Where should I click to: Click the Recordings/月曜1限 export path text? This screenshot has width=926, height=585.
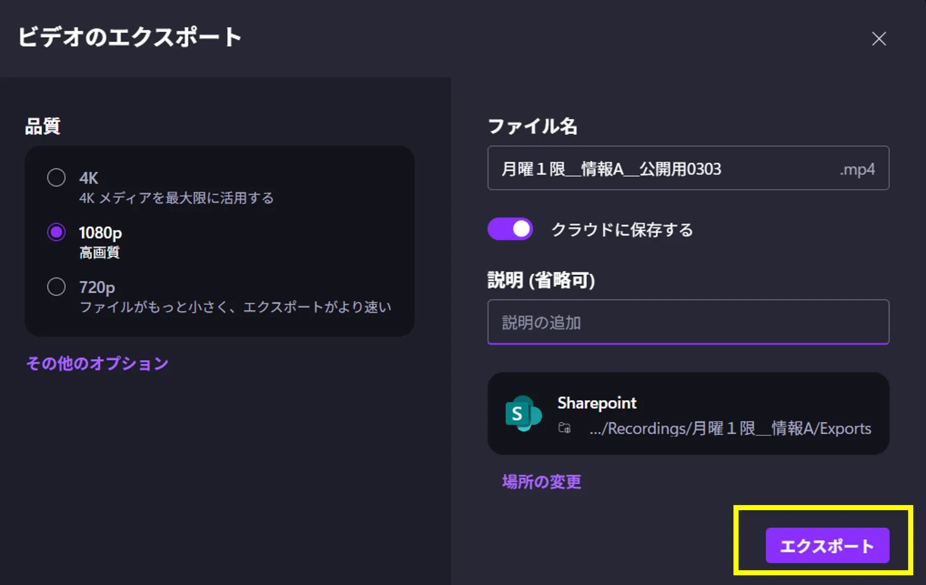coord(730,429)
